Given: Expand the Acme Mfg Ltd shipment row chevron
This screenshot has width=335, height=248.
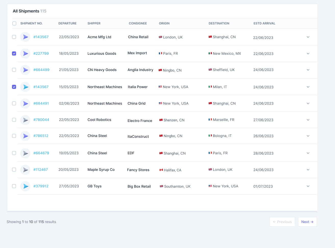Looking at the screenshot, I should [308, 37].
